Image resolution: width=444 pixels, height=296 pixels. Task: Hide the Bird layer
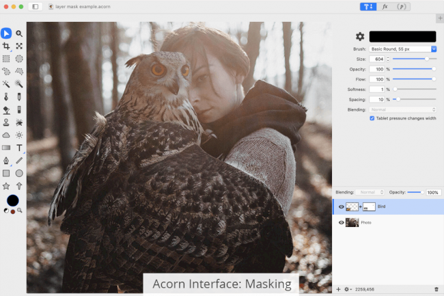coord(342,206)
